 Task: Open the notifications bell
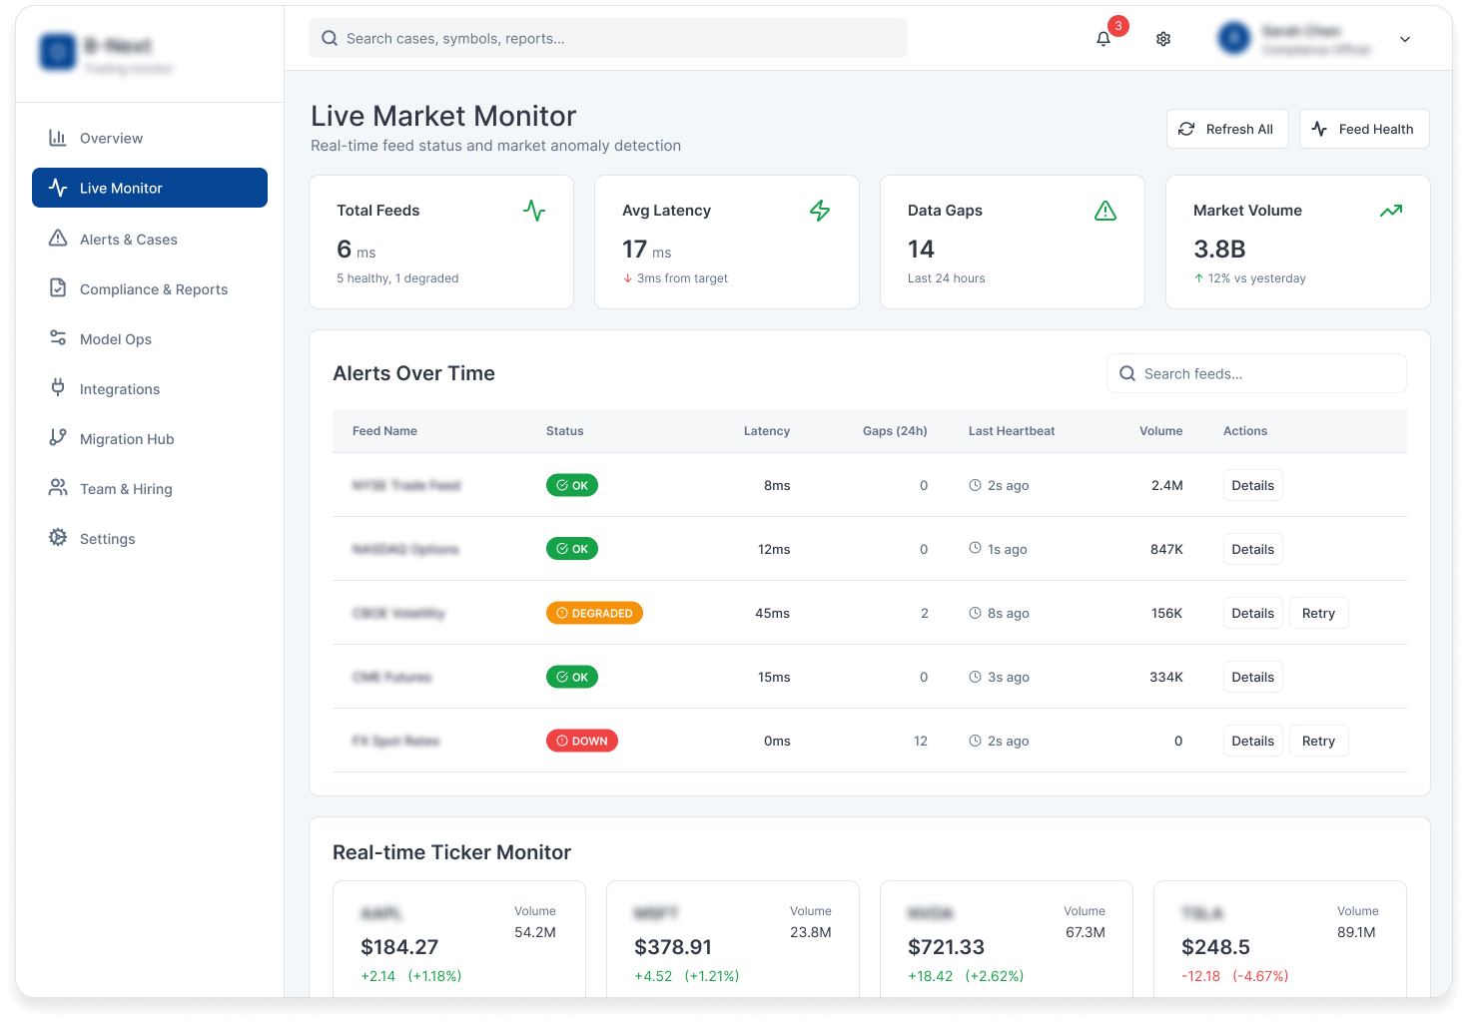coord(1103,39)
